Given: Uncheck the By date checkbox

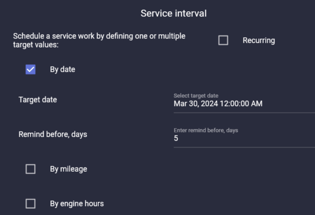Looking at the screenshot, I should [30, 69].
